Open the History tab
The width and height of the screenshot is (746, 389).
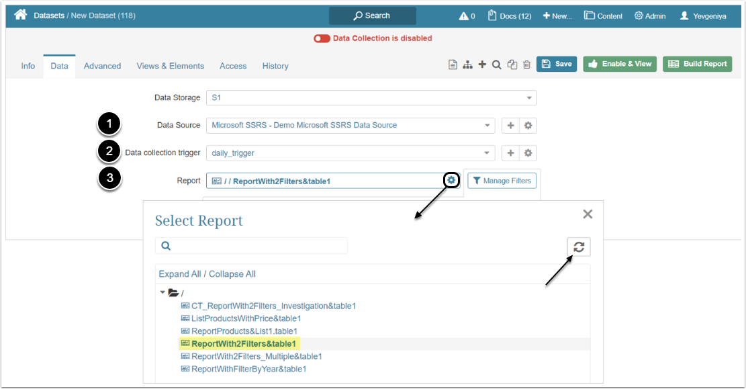point(275,67)
